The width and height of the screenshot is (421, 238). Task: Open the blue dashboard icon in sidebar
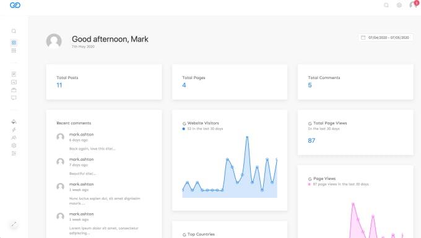click(x=14, y=43)
